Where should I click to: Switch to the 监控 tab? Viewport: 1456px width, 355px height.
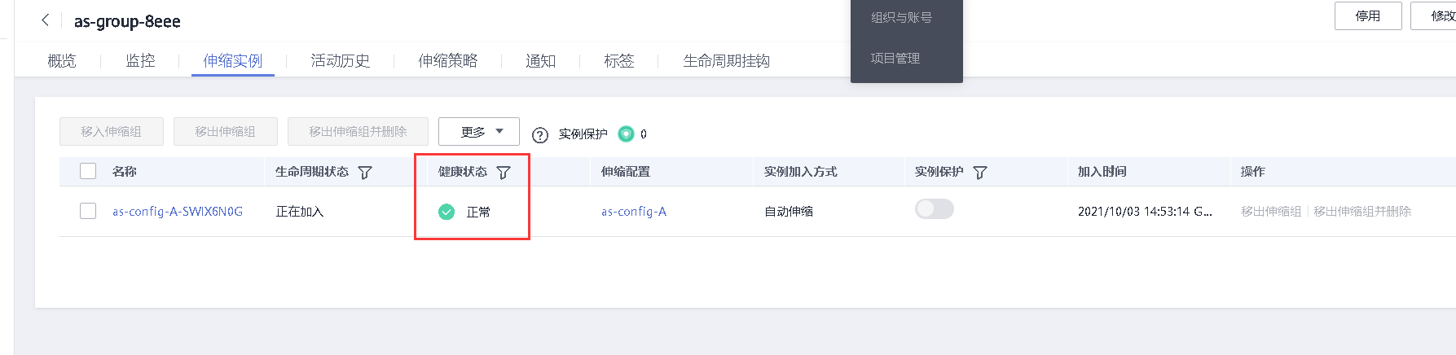coord(140,61)
